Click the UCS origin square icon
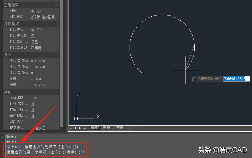 [x=76, y=118]
